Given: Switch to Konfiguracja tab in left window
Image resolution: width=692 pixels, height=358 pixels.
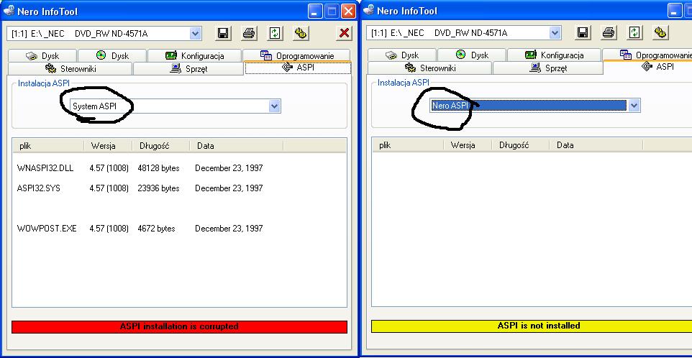Looking at the screenshot, I should [195, 56].
